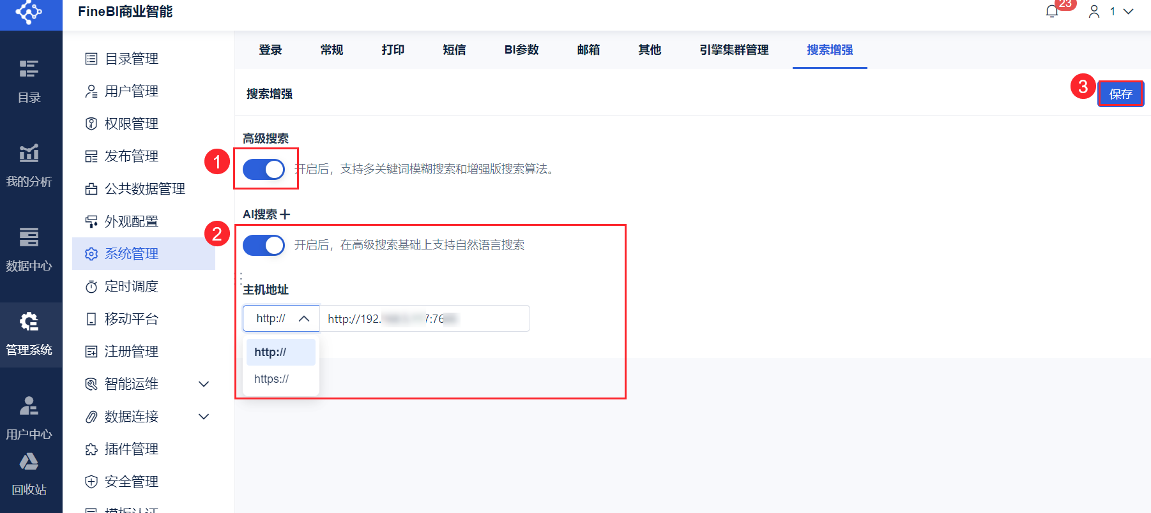1151x513 pixels.
Task: Click the 智能运维 menu icon
Action: 91,384
